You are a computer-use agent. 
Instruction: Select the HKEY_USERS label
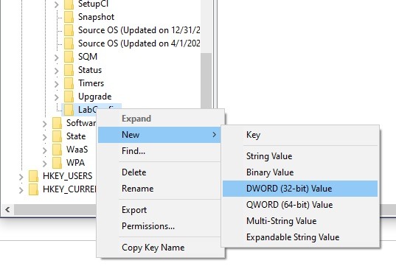click(67, 176)
